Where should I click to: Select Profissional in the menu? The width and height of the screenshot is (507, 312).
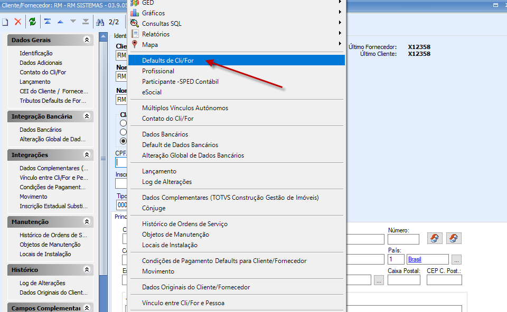(x=237, y=71)
